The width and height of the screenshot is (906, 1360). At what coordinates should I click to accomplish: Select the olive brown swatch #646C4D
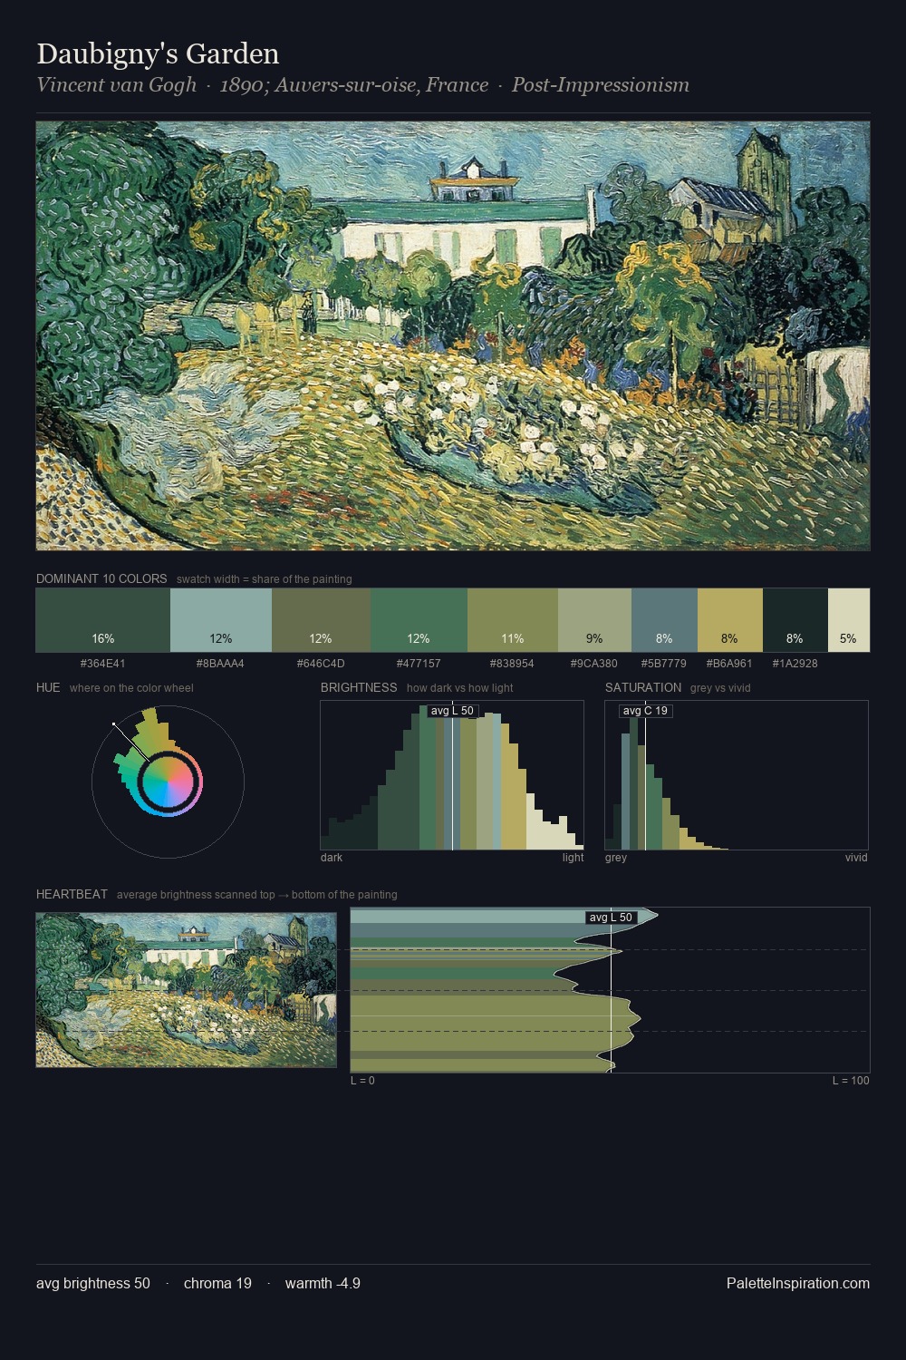[322, 620]
